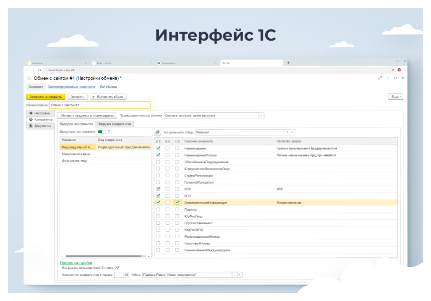Click the copy link icon in form header
This screenshot has width=431, height=301.
click(x=380, y=78)
